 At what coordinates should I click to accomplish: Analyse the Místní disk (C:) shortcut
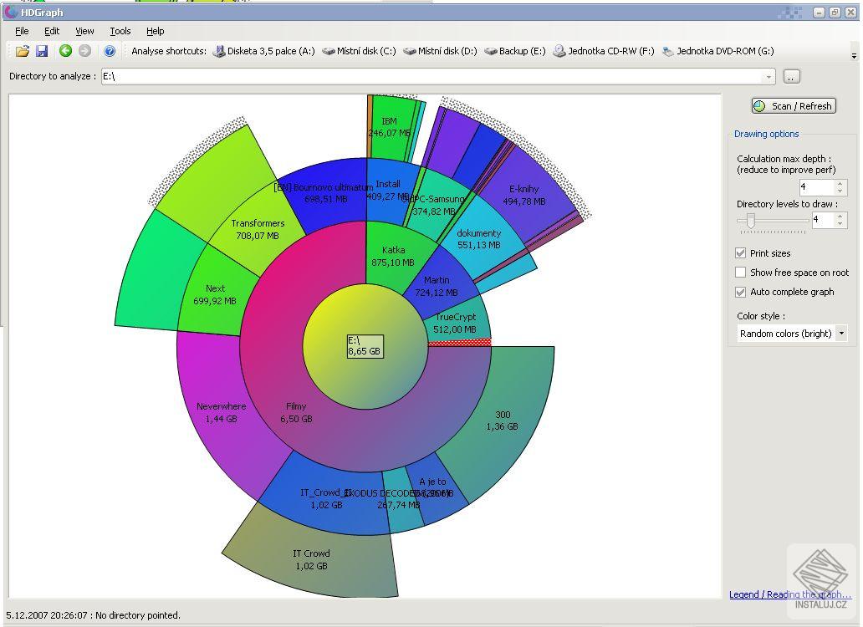click(359, 51)
